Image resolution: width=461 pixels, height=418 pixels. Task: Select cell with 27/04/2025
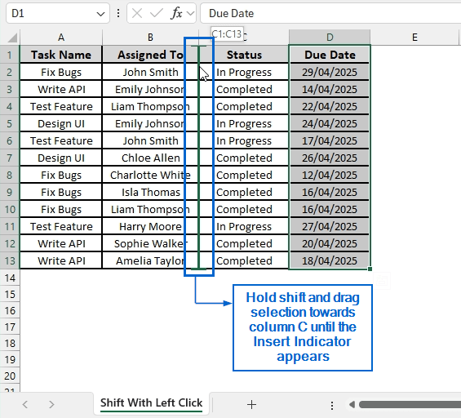[330, 226]
